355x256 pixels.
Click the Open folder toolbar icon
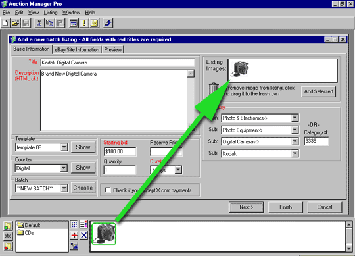tap(15, 23)
